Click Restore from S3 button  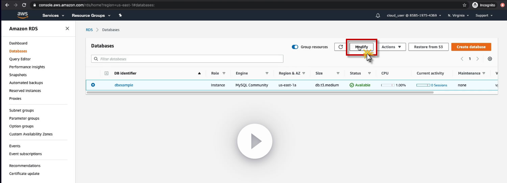click(428, 47)
